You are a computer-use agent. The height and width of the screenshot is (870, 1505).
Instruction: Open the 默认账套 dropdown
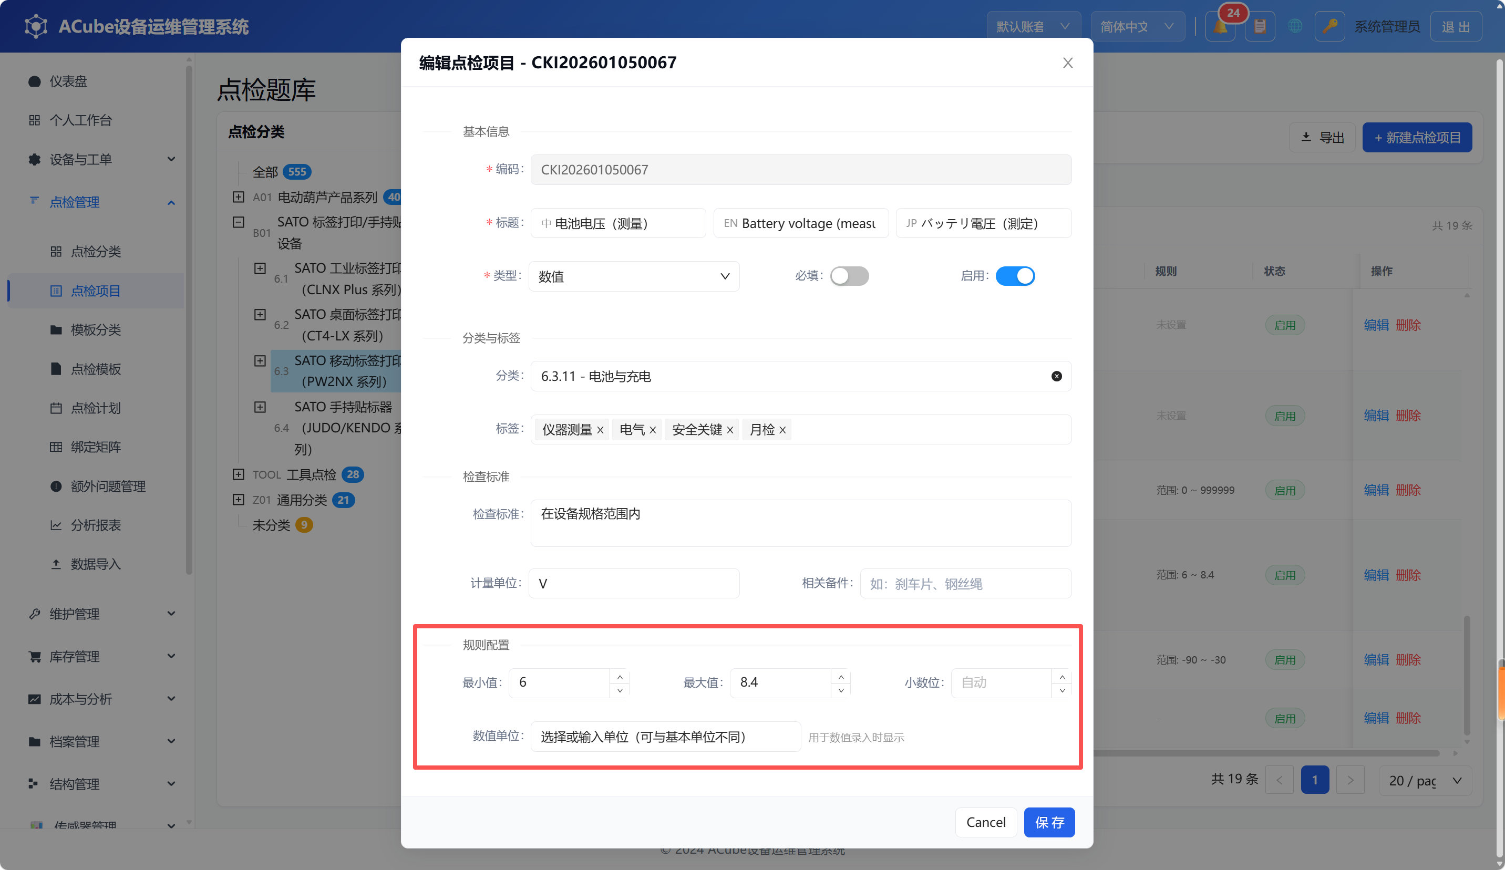(x=1034, y=27)
